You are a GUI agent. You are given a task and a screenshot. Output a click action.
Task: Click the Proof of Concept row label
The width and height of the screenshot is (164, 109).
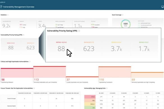tap(11, 99)
